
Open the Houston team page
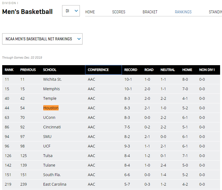coord(51,108)
